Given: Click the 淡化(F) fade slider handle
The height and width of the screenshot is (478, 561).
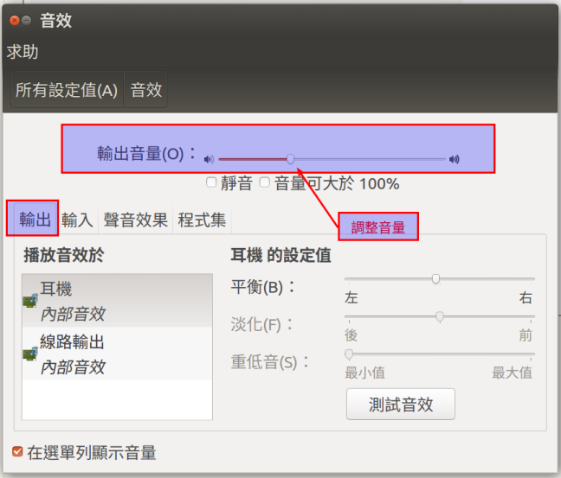Looking at the screenshot, I should coord(440,316).
